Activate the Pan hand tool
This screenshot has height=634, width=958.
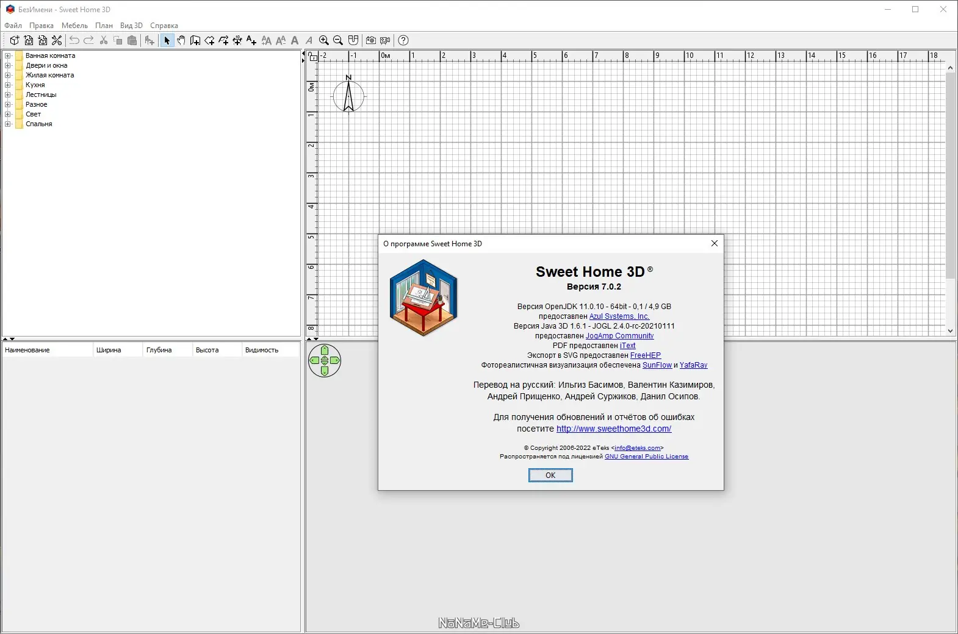tap(181, 40)
